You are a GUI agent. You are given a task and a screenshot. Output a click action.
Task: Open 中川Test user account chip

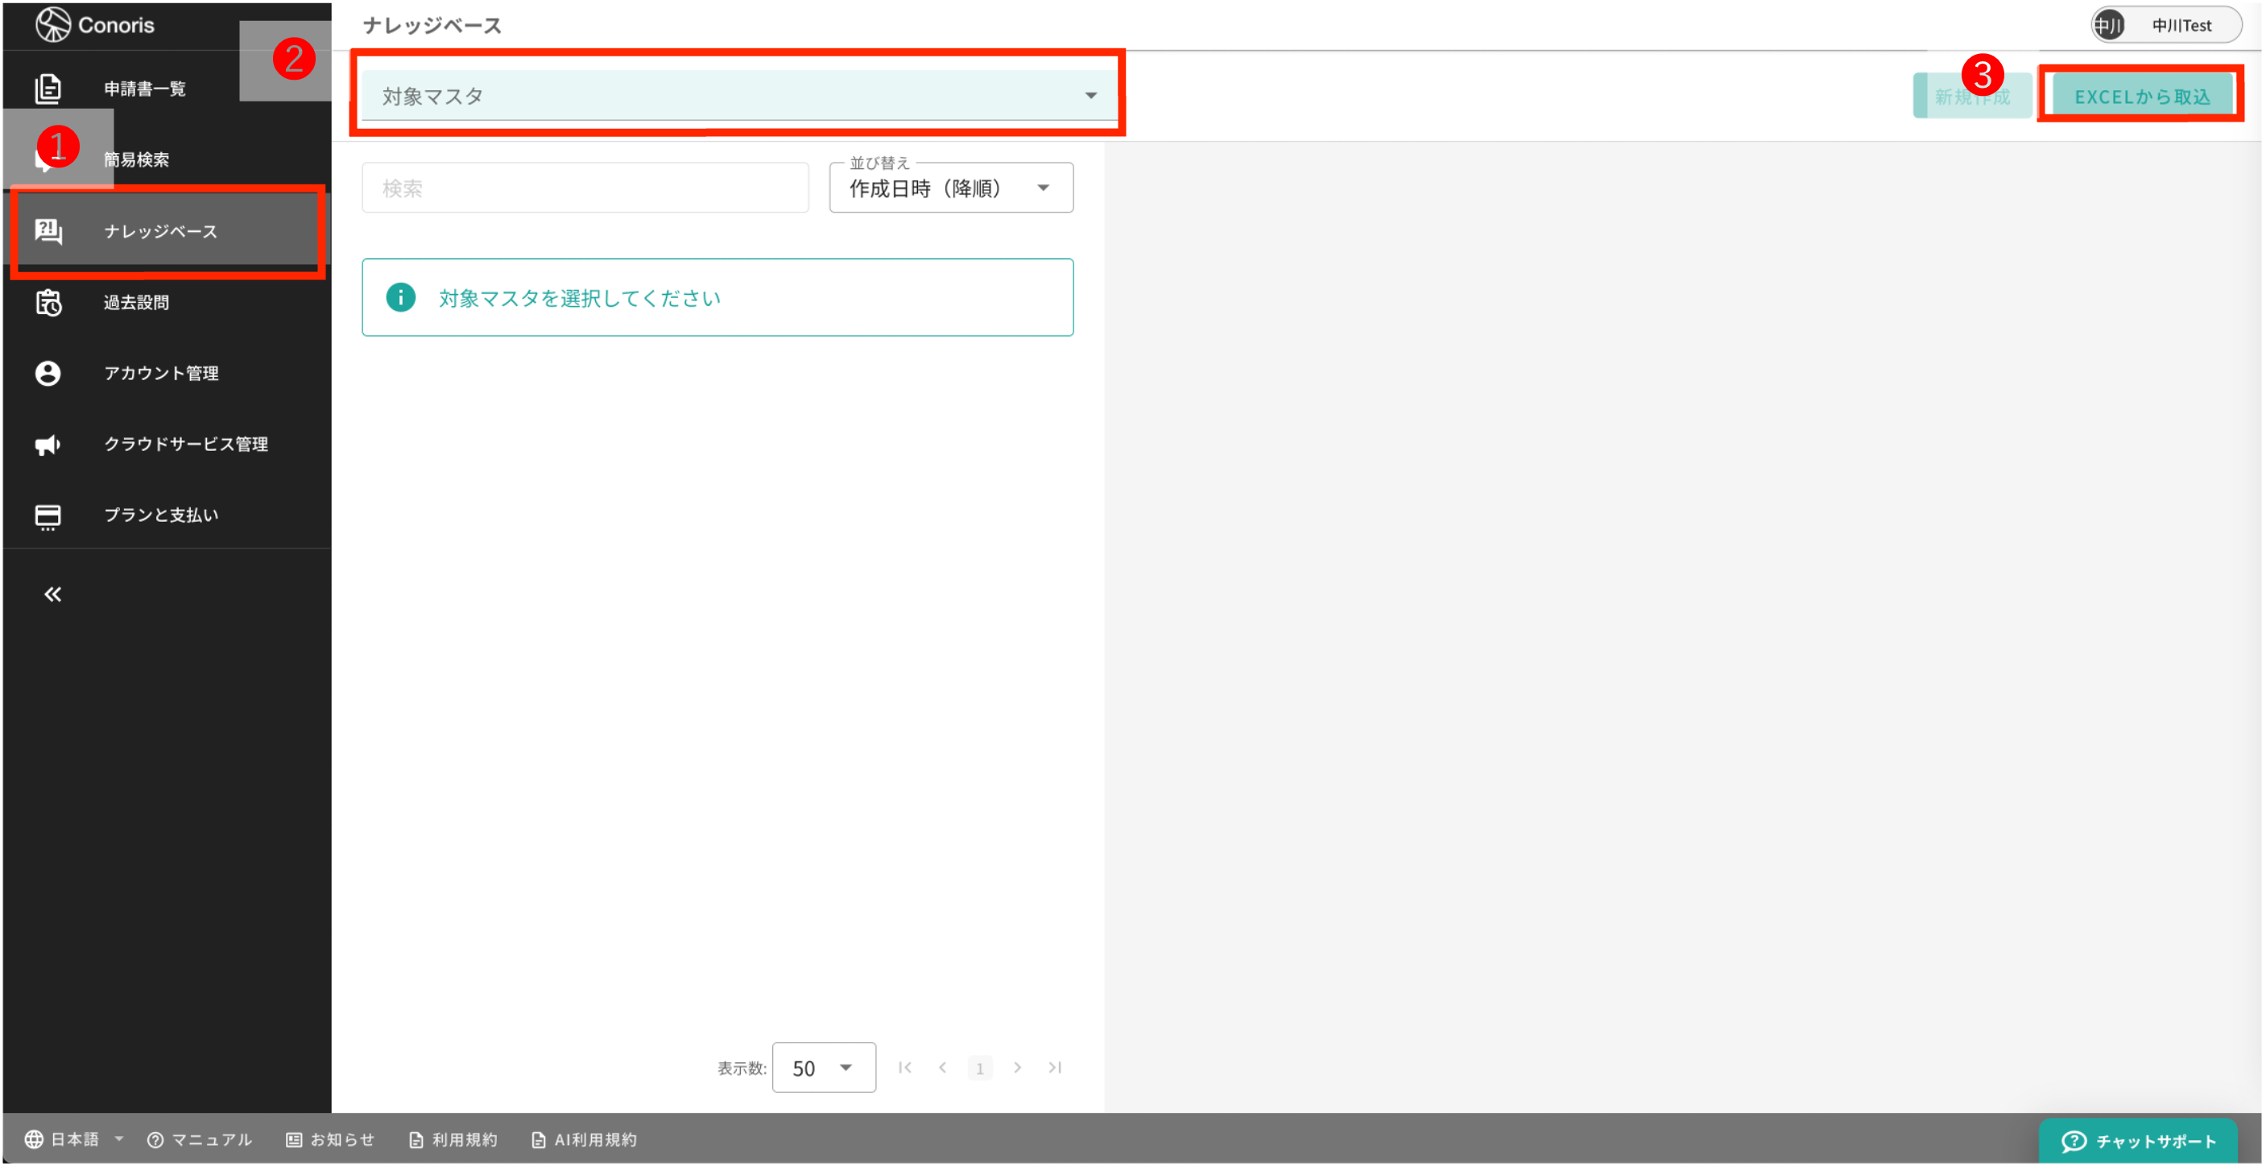click(x=2165, y=26)
